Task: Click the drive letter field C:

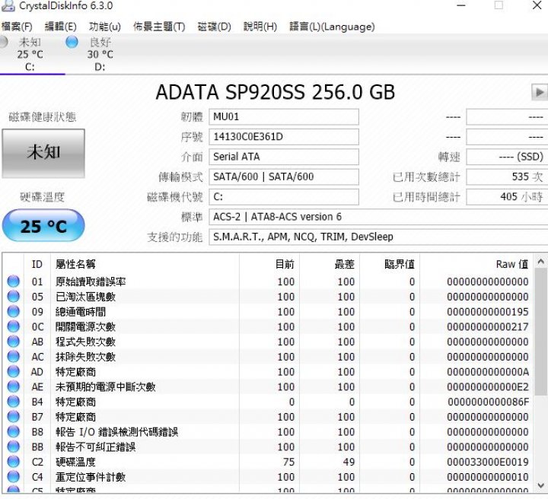Action: click(284, 197)
